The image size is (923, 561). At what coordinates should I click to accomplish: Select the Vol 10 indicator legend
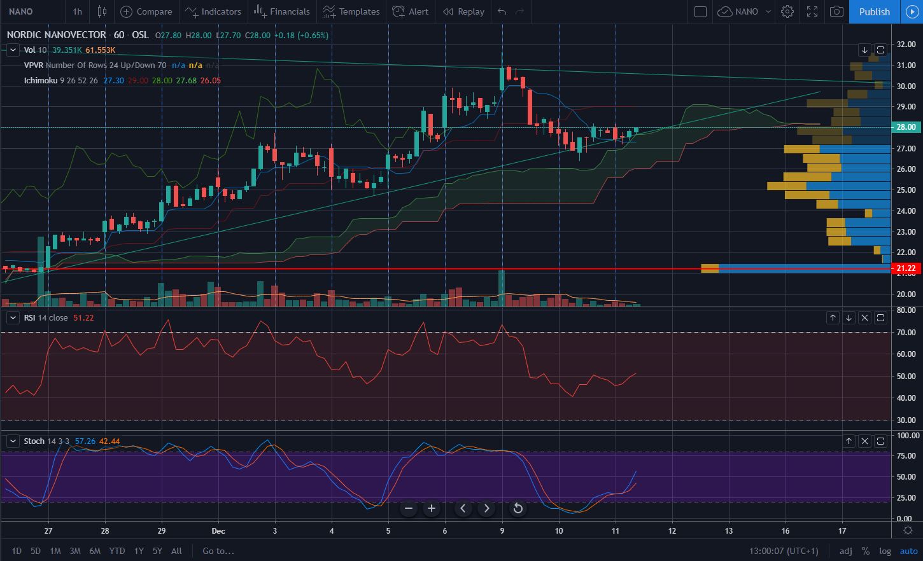click(x=35, y=50)
